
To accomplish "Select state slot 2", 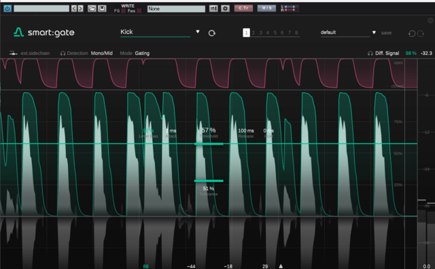I will point(254,33).
